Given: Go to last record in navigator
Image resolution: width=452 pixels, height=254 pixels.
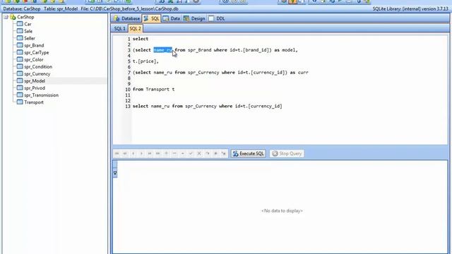Looking at the screenshot, I should (x=157, y=154).
